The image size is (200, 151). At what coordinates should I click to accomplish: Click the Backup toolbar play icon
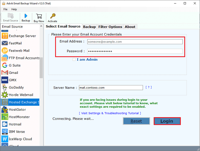click(26, 16)
